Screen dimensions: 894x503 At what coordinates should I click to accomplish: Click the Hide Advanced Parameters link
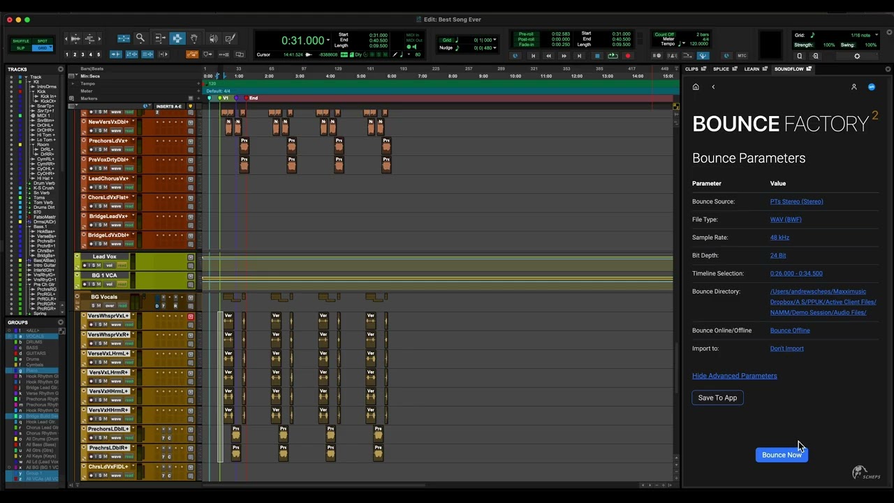[734, 376]
